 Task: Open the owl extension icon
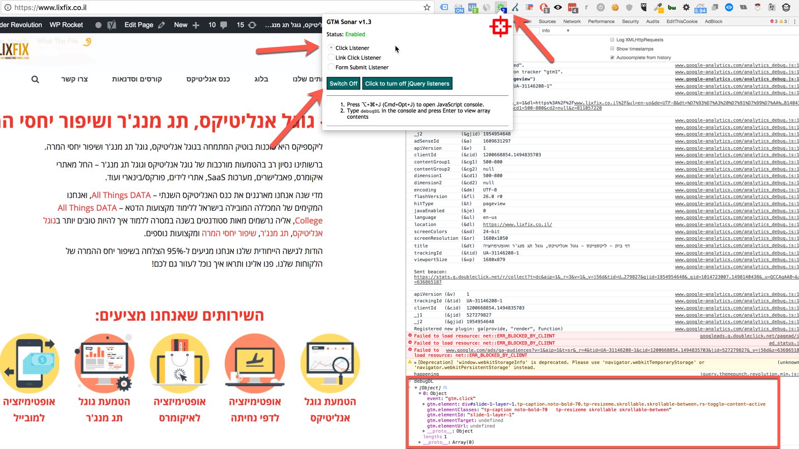coord(644,7)
